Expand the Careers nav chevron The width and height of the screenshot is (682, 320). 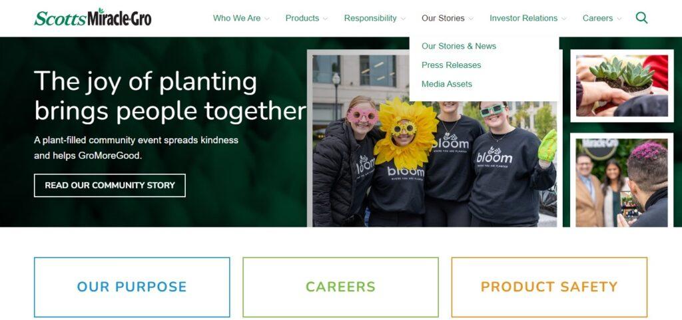click(619, 19)
